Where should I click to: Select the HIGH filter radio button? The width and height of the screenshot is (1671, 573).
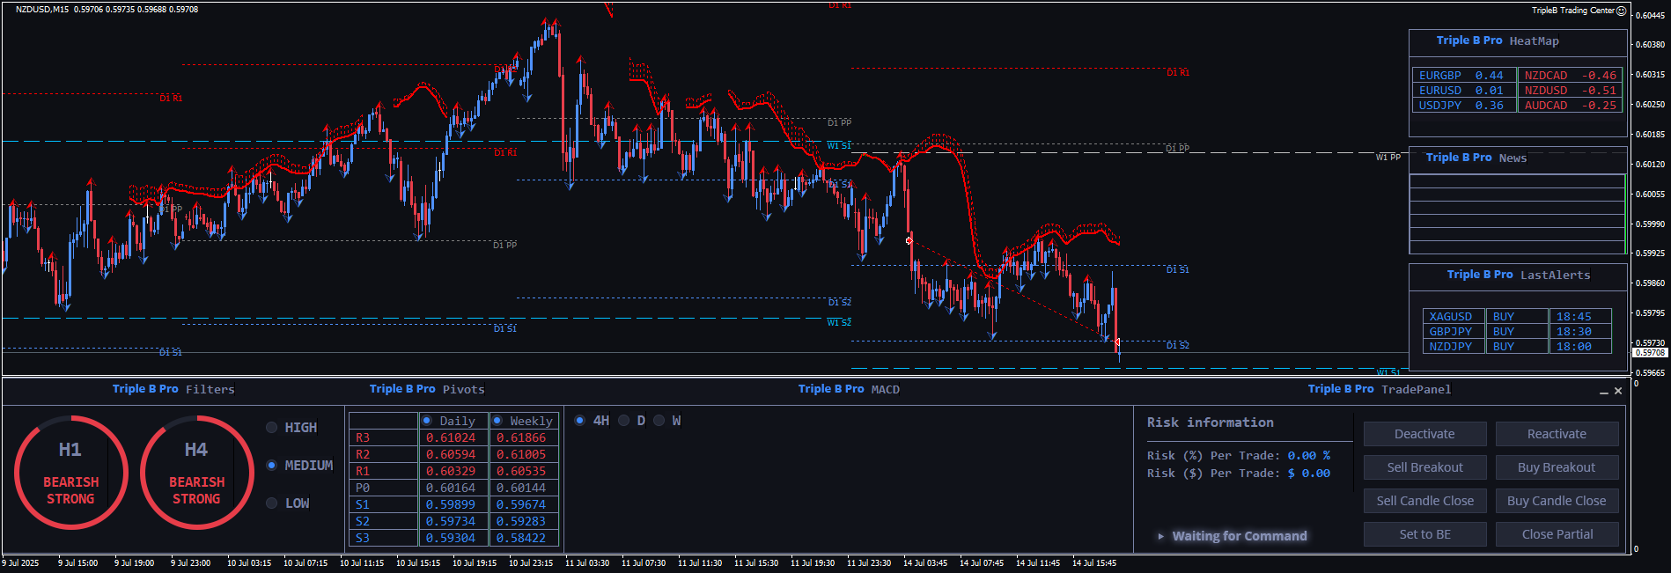point(272,428)
